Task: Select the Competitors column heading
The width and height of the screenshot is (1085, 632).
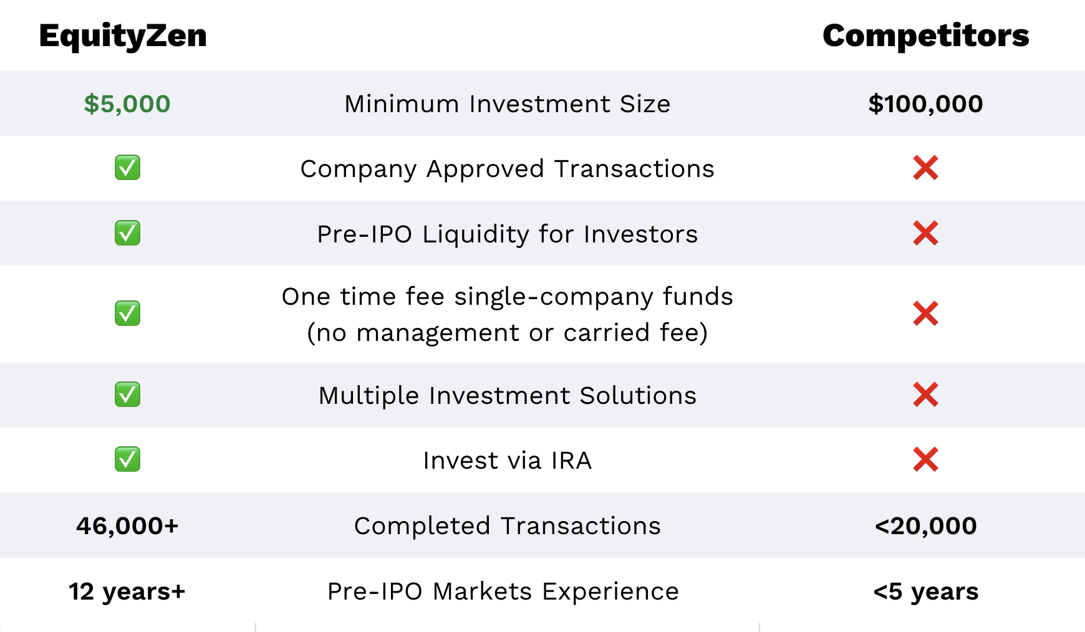Action: (x=926, y=36)
